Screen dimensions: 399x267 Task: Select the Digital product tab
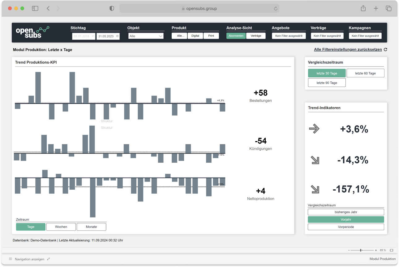[195, 36]
